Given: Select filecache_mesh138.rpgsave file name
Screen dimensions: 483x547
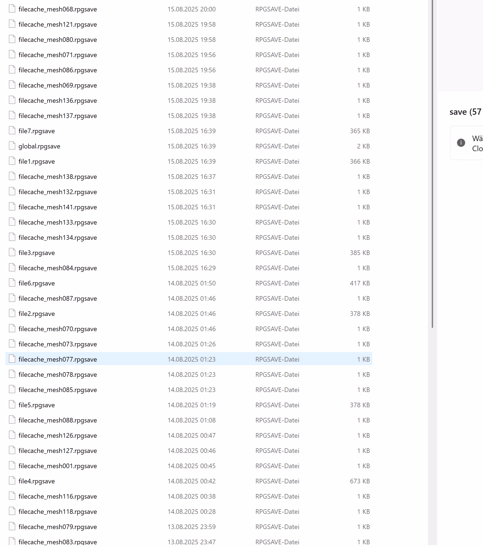Looking at the screenshot, I should (58, 177).
